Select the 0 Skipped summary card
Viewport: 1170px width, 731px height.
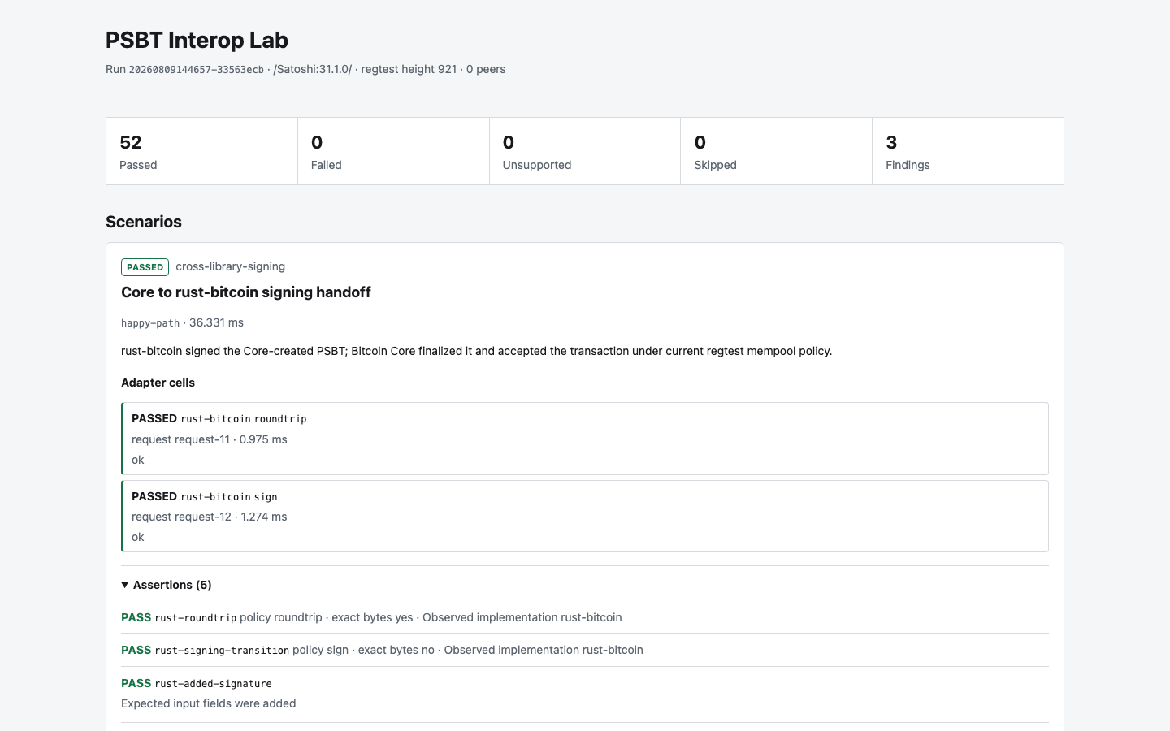[776, 151]
